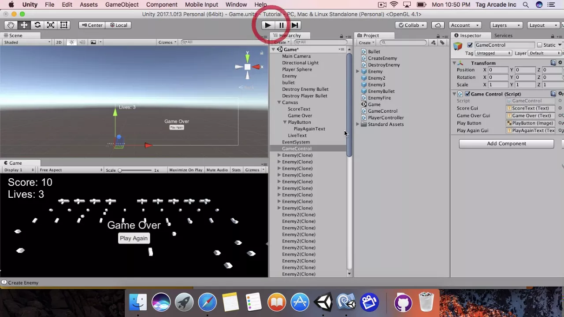564x317 pixels.
Task: Toggle the Static checkbox in Inspector
Action: coord(539,45)
